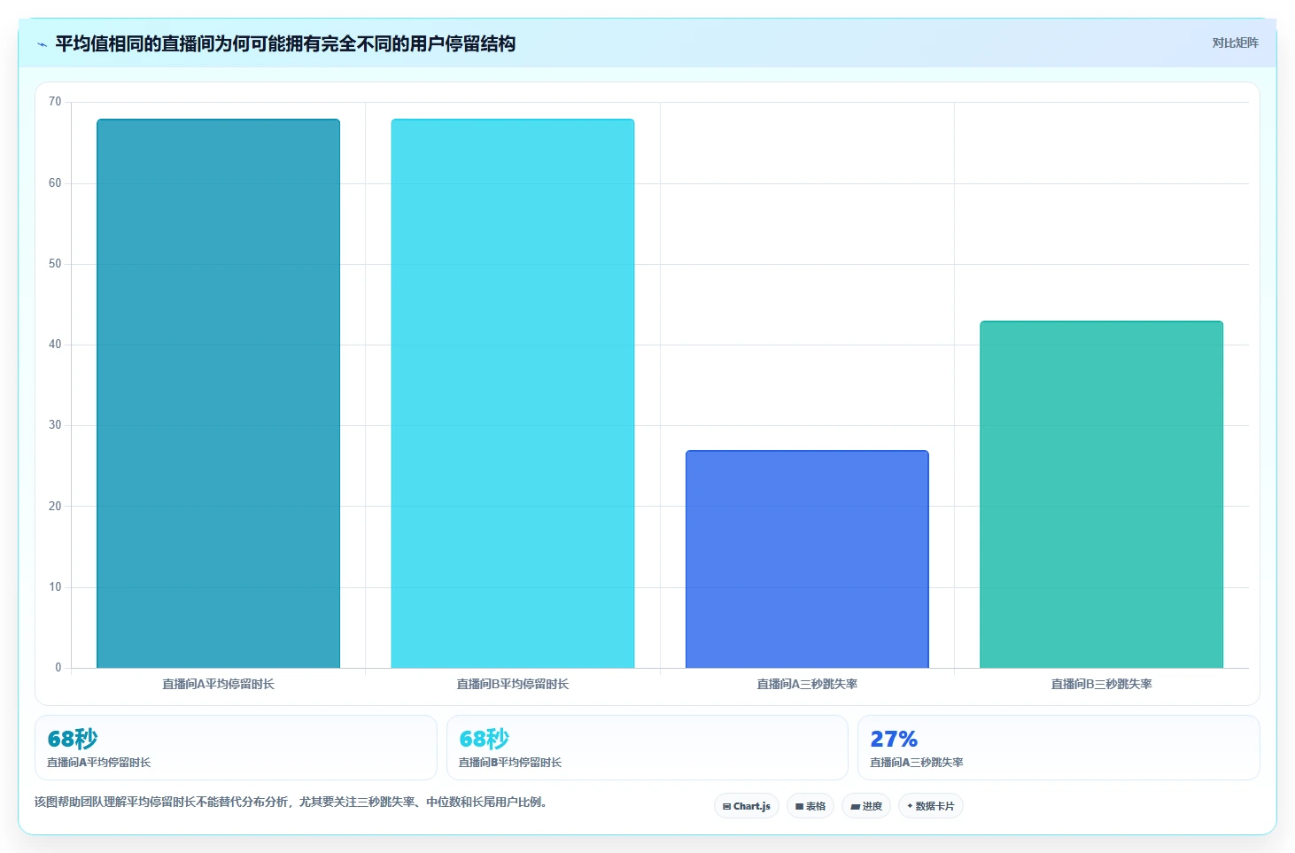The width and height of the screenshot is (1295, 853).
Task: Click the y-axis tick value 0
Action: coord(58,668)
